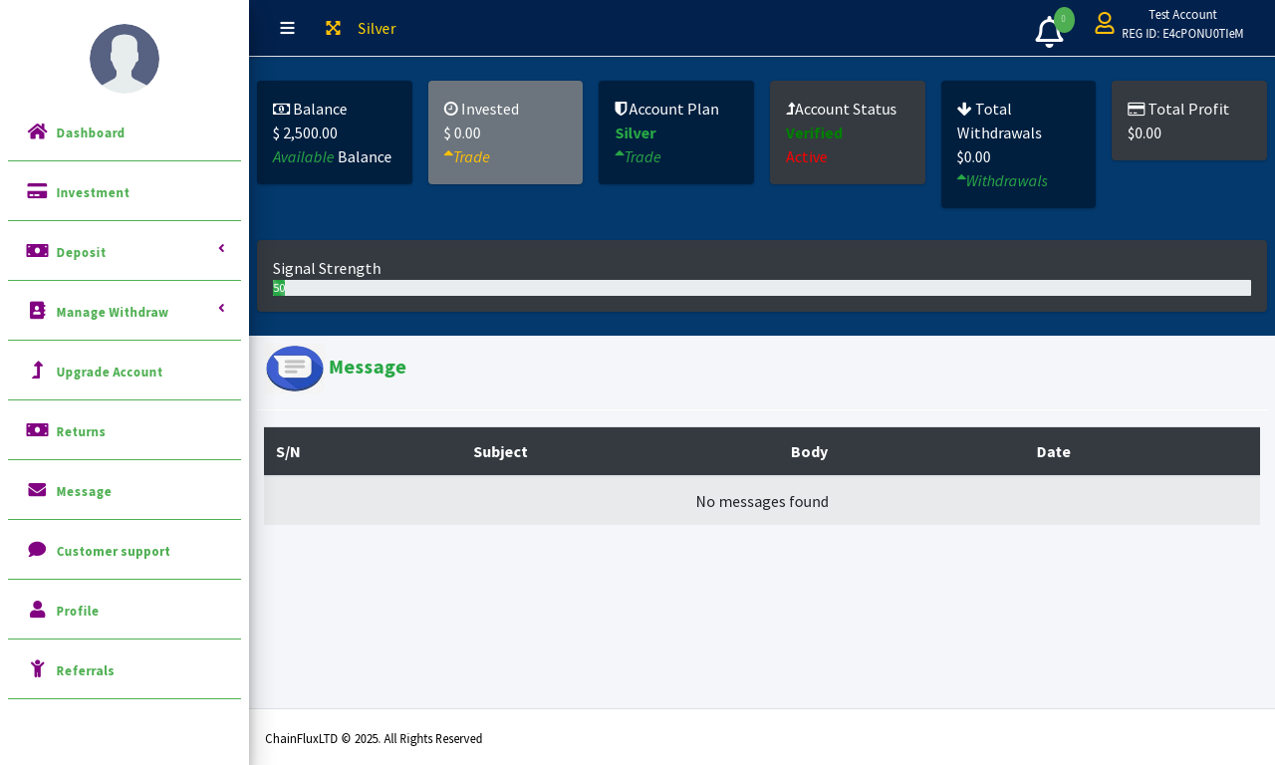
Task: Click the Total Profit card icon
Action: click(1136, 109)
